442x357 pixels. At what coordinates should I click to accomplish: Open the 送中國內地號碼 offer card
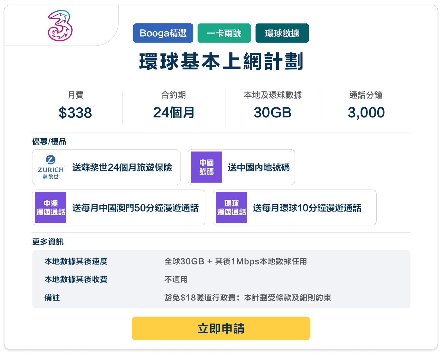(241, 167)
